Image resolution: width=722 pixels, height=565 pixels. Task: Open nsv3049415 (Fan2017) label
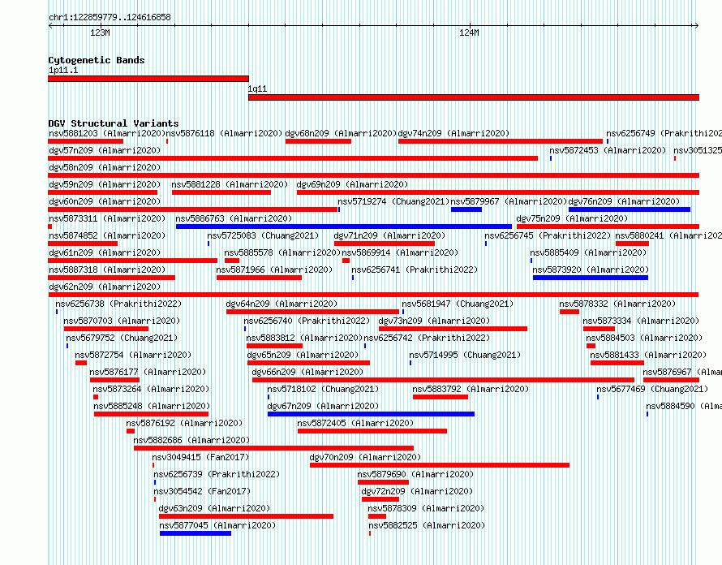(x=200, y=457)
